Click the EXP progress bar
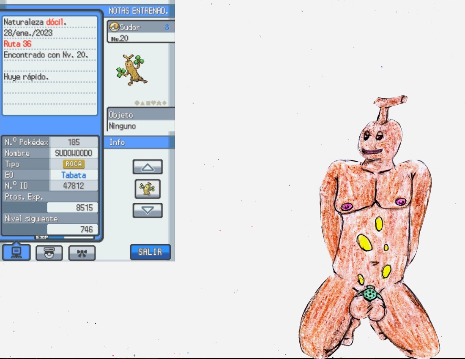The image size is (465, 359). [x=65, y=237]
